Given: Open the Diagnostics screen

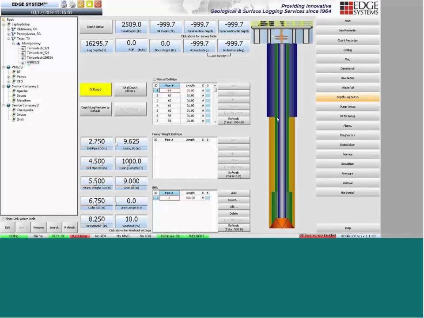Looking at the screenshot, I should pyautogui.click(x=348, y=135).
